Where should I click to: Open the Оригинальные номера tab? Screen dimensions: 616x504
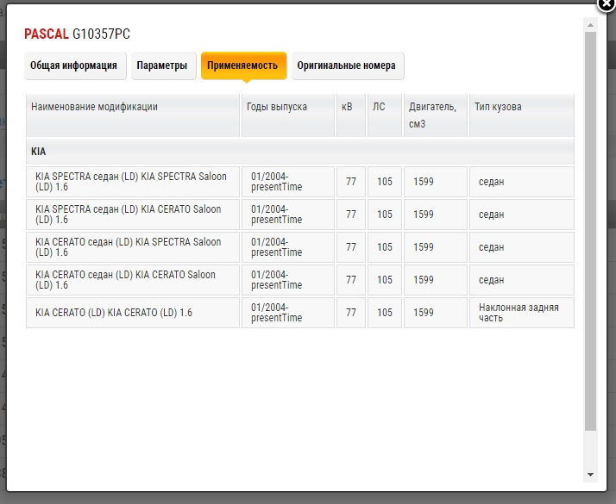pyautogui.click(x=348, y=65)
